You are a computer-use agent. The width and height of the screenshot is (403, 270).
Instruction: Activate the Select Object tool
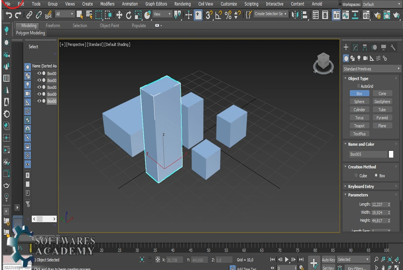80,15
